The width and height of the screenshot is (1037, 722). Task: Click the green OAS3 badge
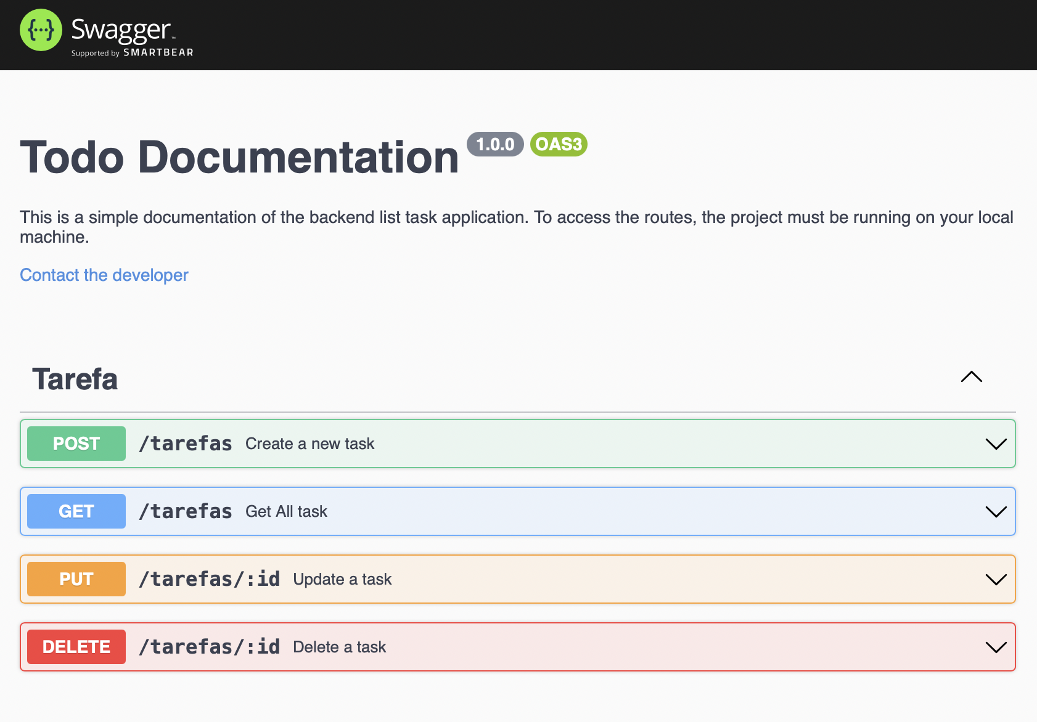pos(558,144)
